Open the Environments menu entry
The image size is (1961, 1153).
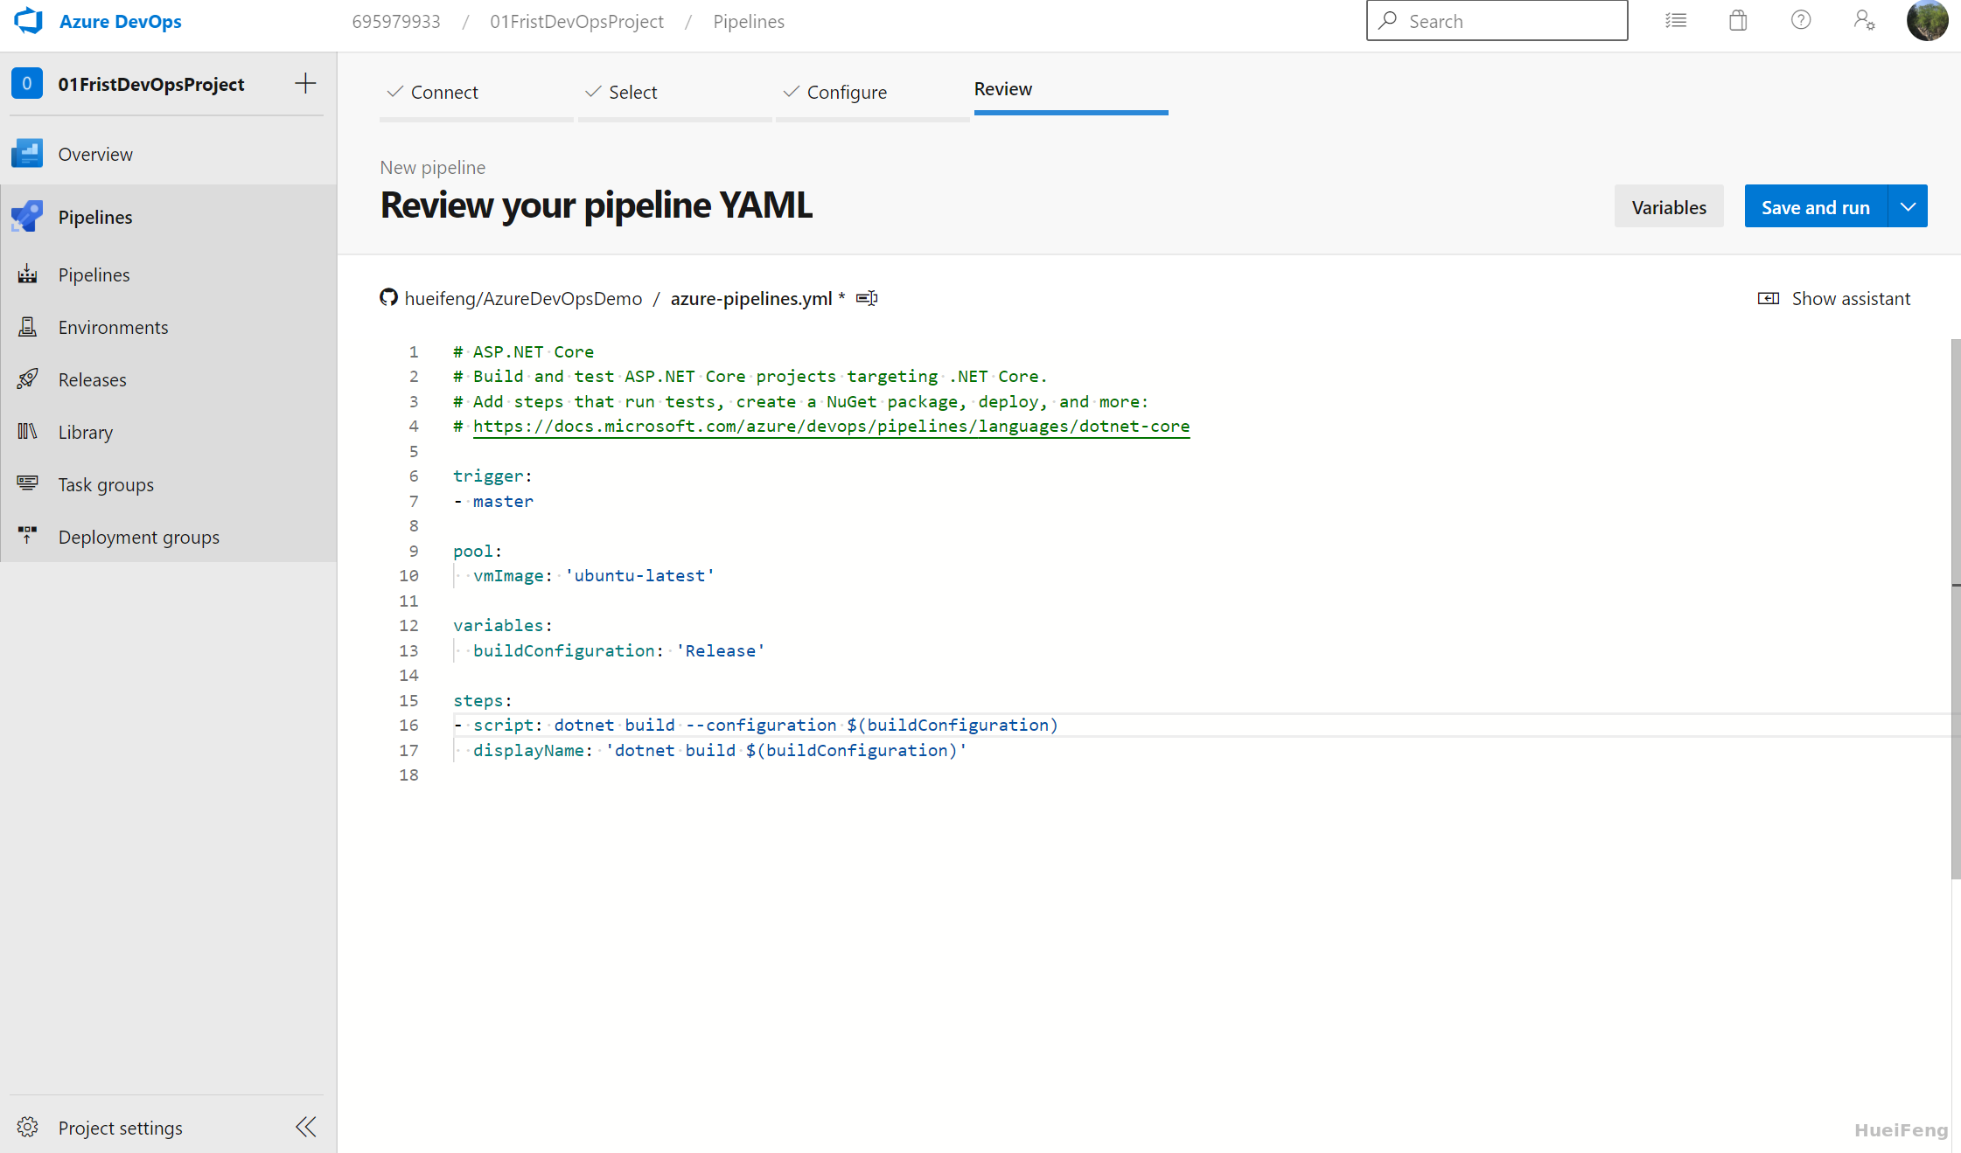point(169,327)
